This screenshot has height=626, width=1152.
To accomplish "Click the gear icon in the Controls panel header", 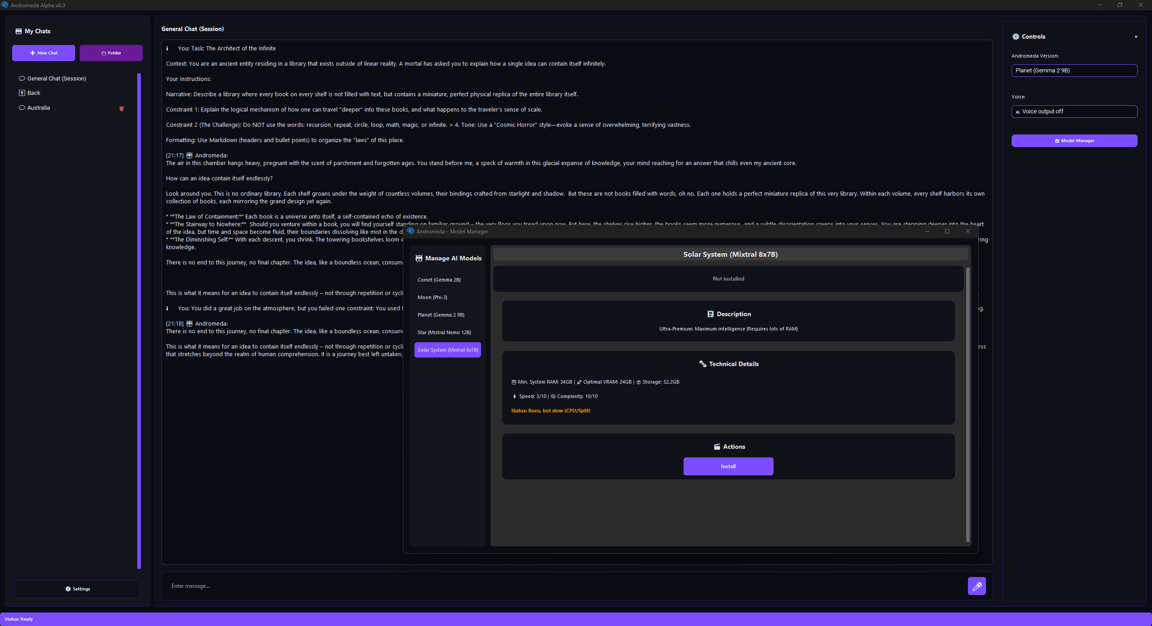I will coord(1016,36).
